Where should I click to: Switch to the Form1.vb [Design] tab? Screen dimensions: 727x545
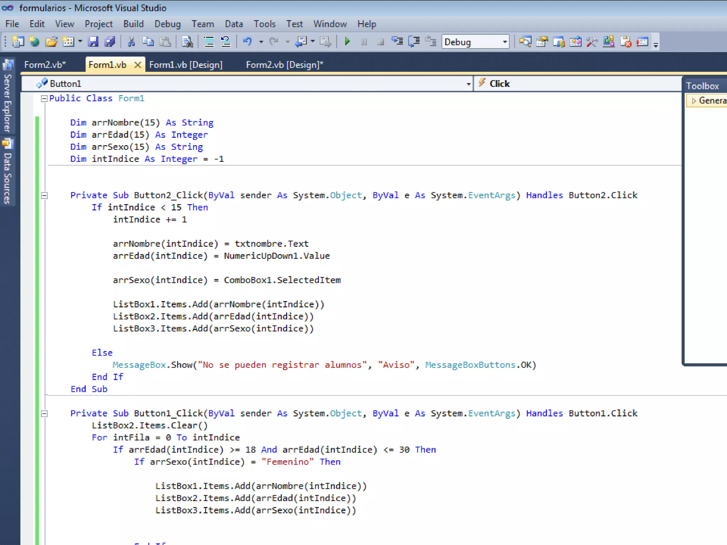(186, 65)
